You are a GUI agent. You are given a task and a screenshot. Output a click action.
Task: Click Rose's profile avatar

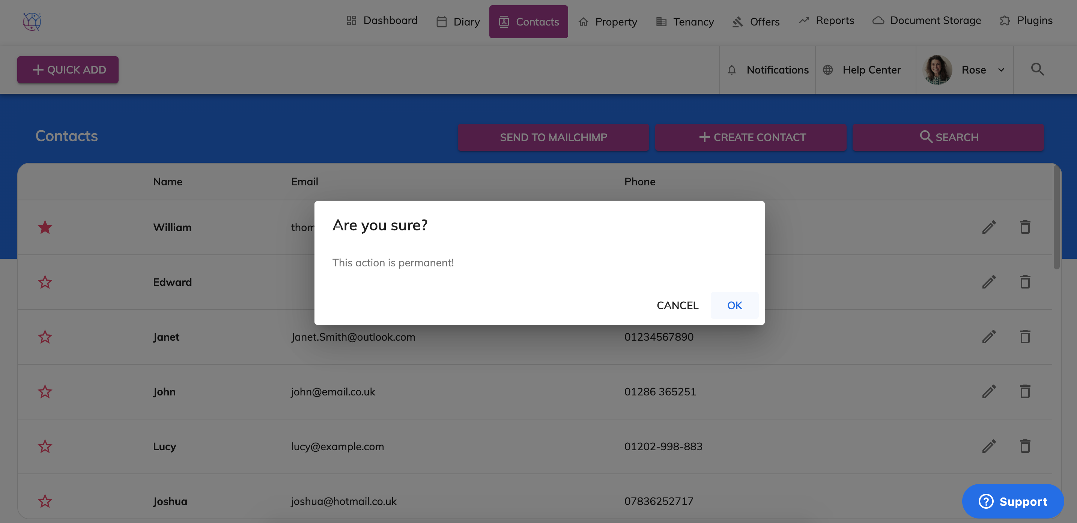coord(937,70)
